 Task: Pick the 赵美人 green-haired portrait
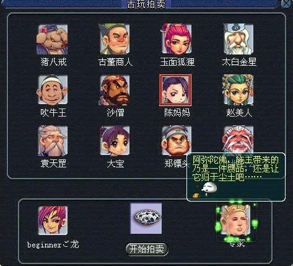pos(238,90)
